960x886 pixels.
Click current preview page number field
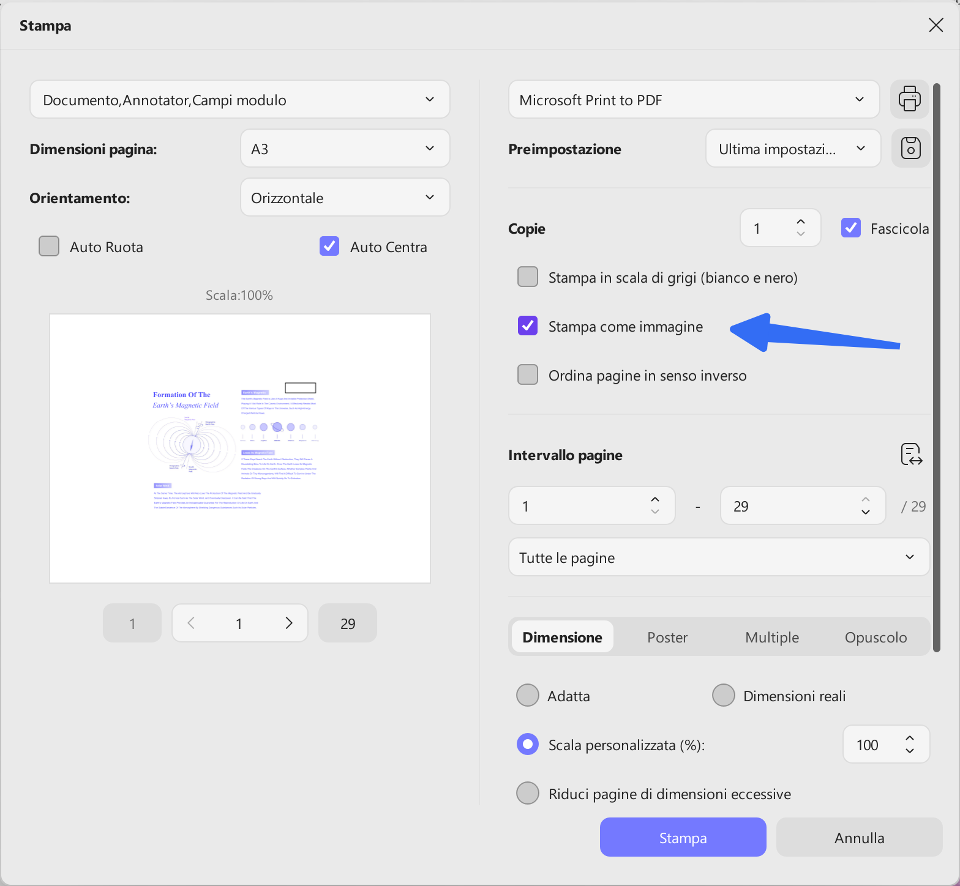(x=239, y=623)
